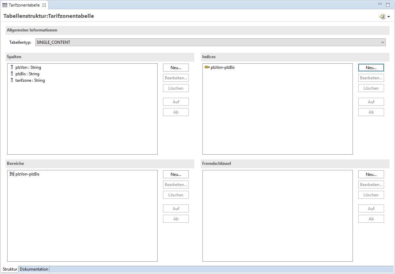
Task: Close the Tarifzonentabelle editor tab
Action: 44,5
